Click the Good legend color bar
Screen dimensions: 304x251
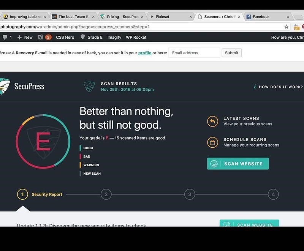coord(80,148)
